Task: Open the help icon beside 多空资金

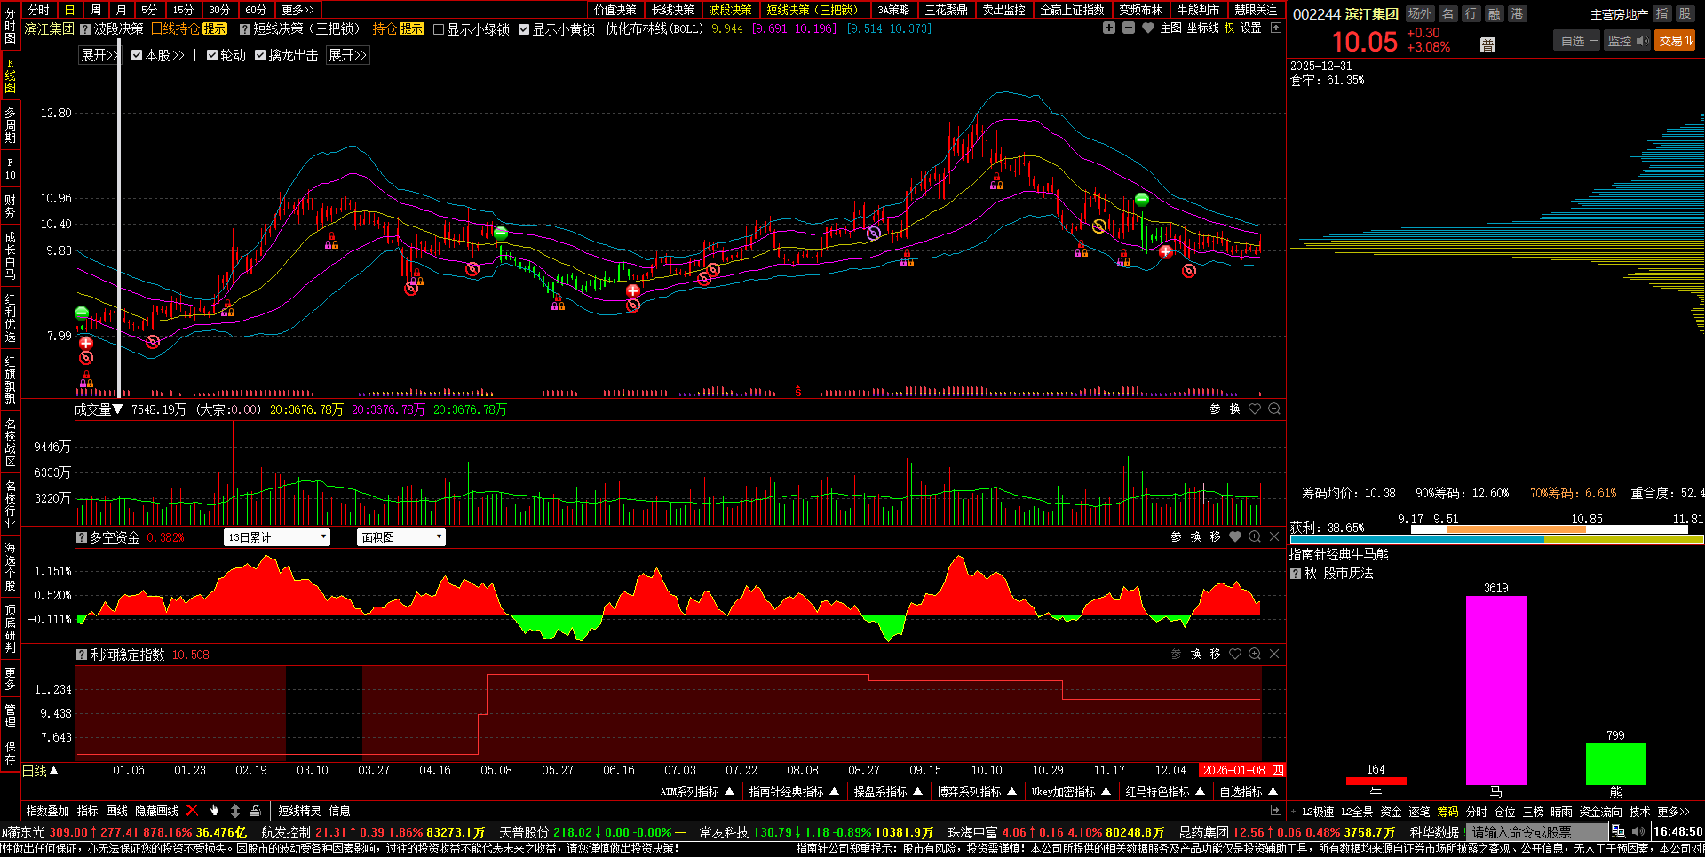Action: [x=82, y=537]
